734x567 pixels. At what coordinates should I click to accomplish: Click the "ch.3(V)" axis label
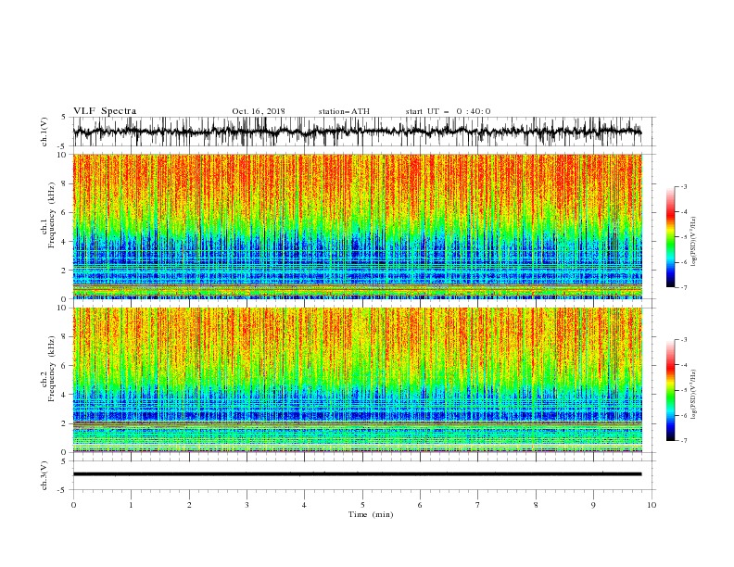pos(44,475)
